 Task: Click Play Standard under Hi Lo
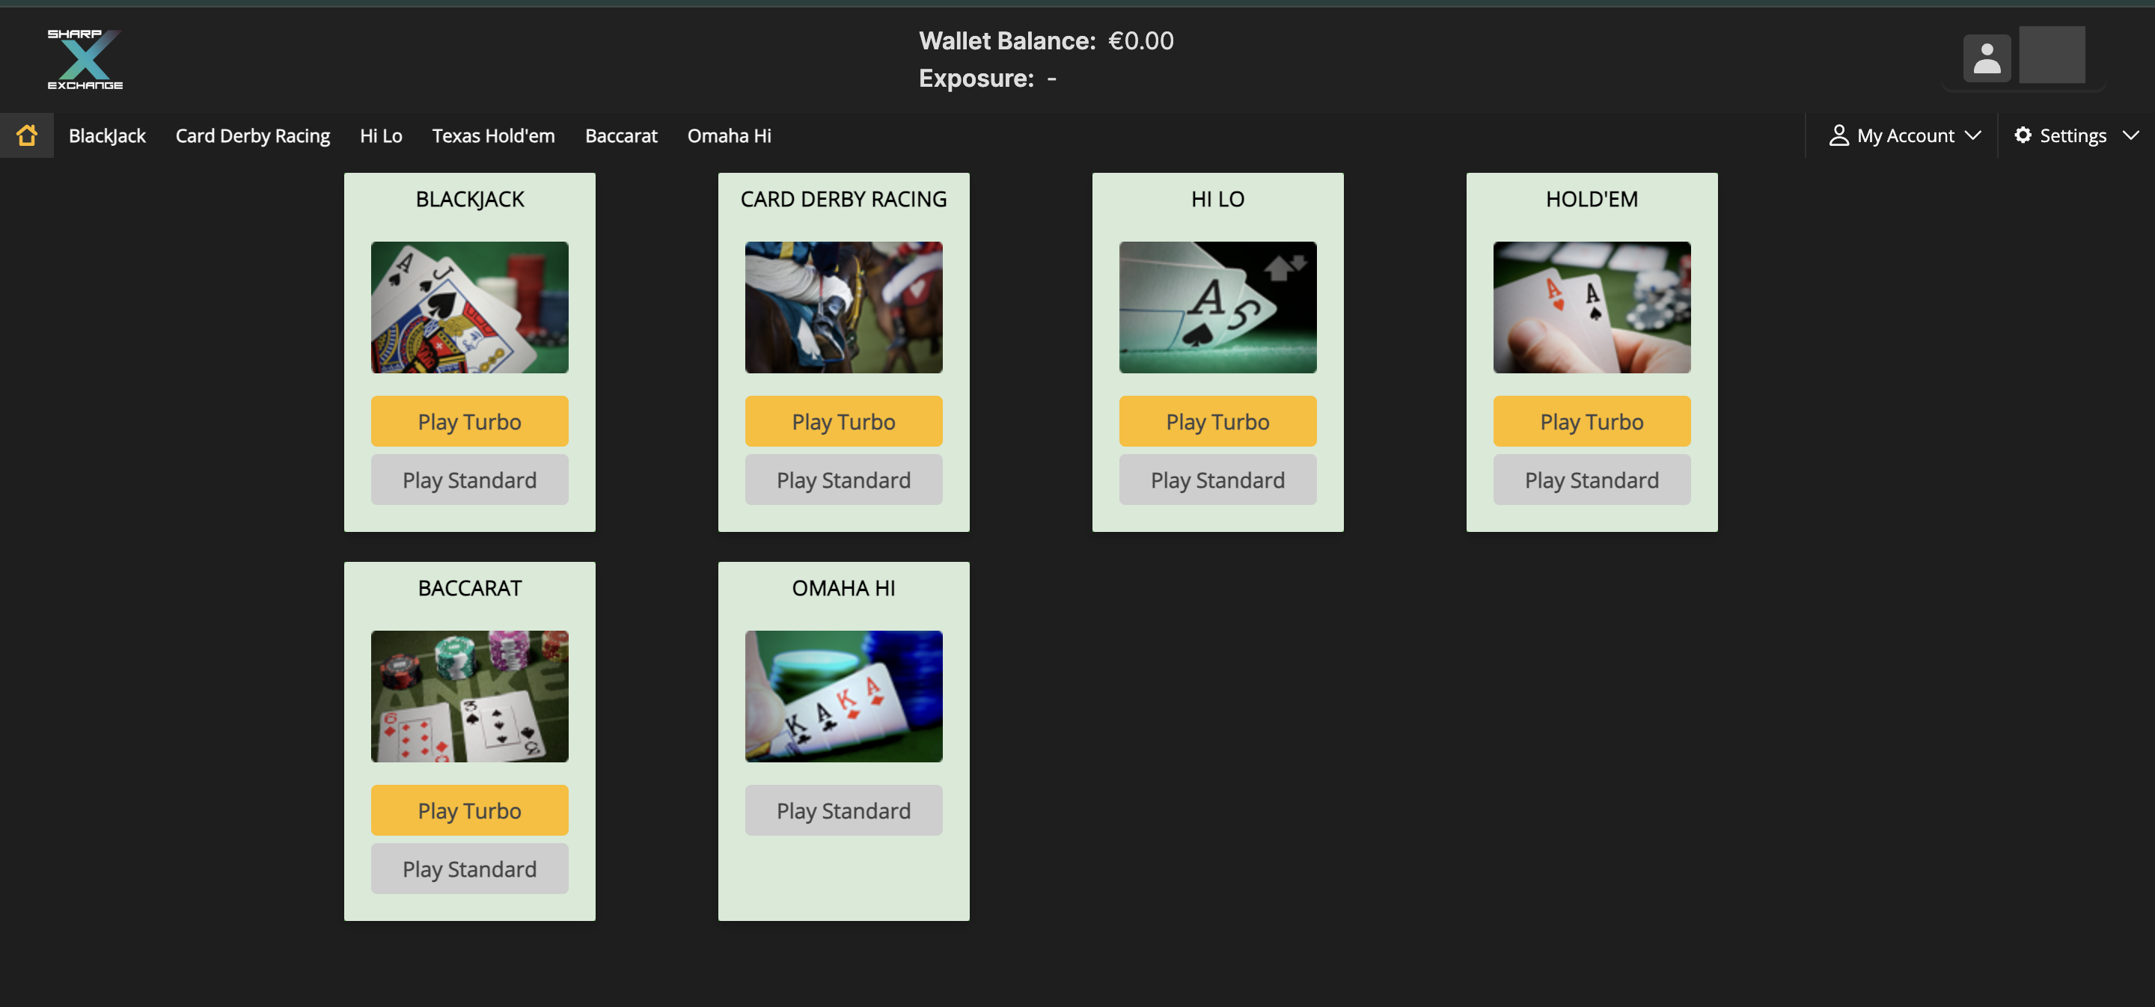(1217, 480)
